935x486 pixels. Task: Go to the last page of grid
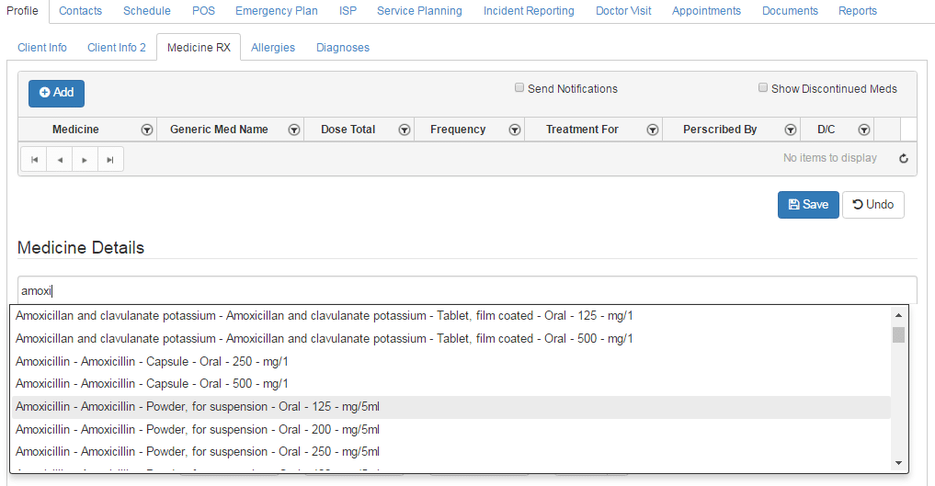tap(109, 159)
